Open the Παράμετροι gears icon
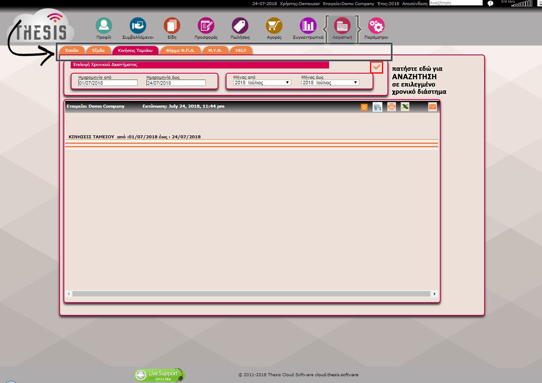Screen dimensions: 542x383 pos(376,26)
